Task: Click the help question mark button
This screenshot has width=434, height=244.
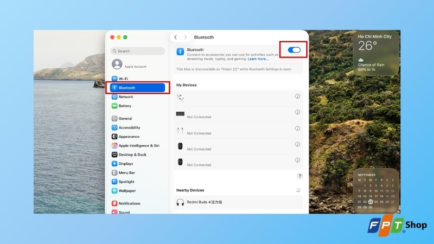Action: click(300, 176)
